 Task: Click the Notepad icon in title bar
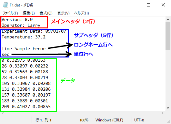pos(5,5)
